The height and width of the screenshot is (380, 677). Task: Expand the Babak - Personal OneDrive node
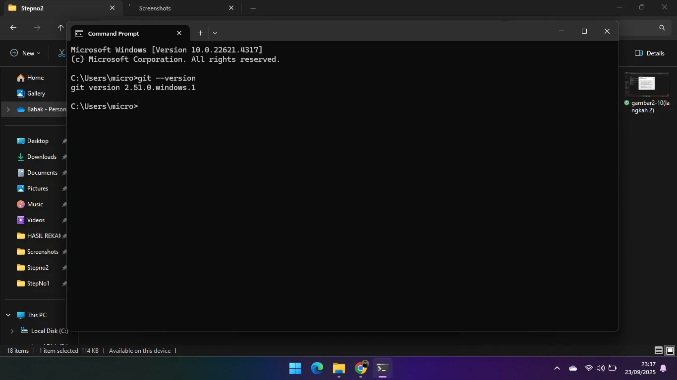(8, 109)
